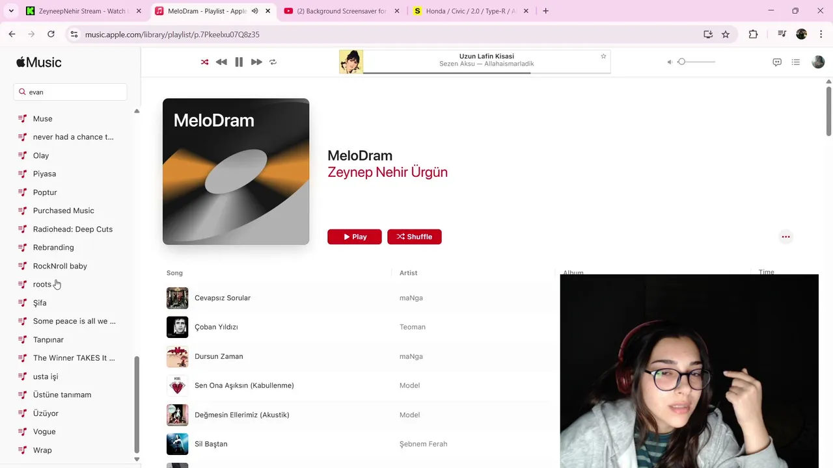The image size is (833, 468).
Task: Open the browser tab search dropdown
Action: pyautogui.click(x=11, y=11)
